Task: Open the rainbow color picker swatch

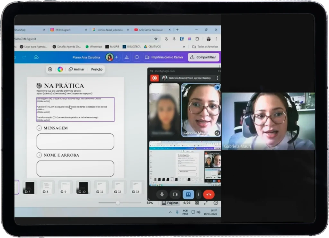Action: tap(60, 69)
